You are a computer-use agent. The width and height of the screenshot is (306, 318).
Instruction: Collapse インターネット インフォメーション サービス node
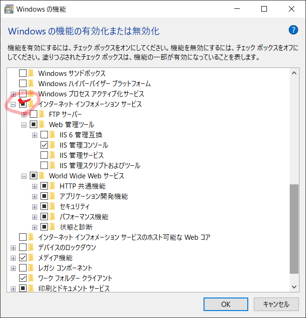coord(13,105)
